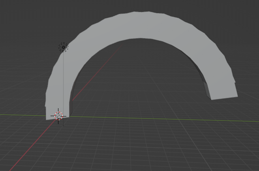Select the point light object icon

[x=63, y=47]
